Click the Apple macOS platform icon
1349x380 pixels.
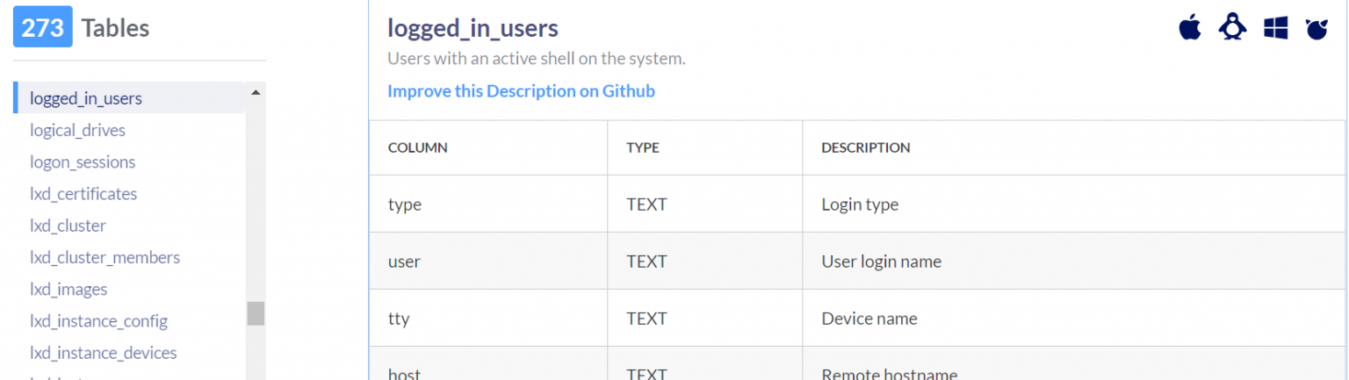tap(1189, 28)
